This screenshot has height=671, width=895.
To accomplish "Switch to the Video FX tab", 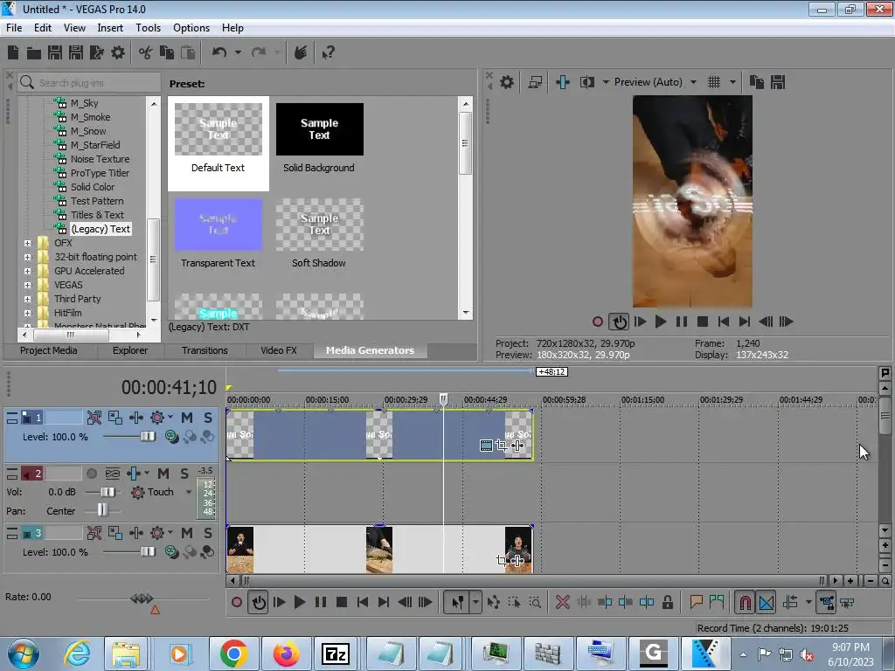I will click(x=279, y=350).
